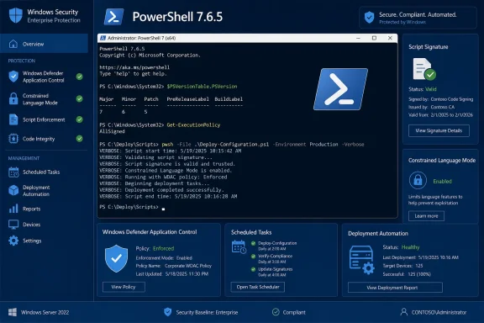484x323 pixels.
Task: Click the https://aka.ms/powershell link in terminal
Action: coord(134,67)
